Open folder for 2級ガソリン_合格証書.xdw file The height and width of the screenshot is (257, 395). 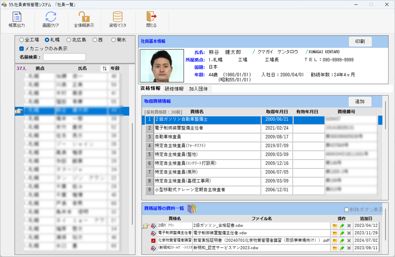(335, 226)
